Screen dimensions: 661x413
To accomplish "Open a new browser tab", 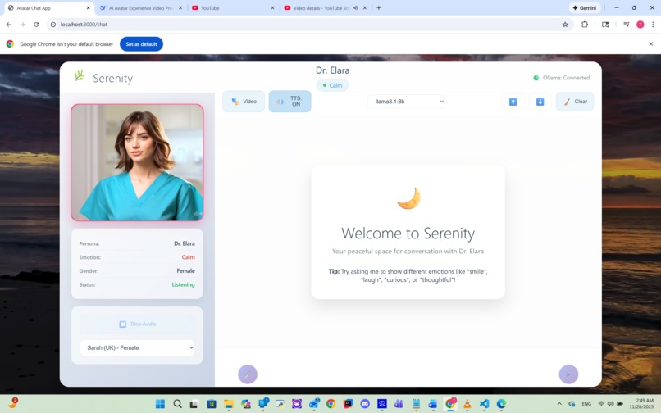I will [x=379, y=7].
